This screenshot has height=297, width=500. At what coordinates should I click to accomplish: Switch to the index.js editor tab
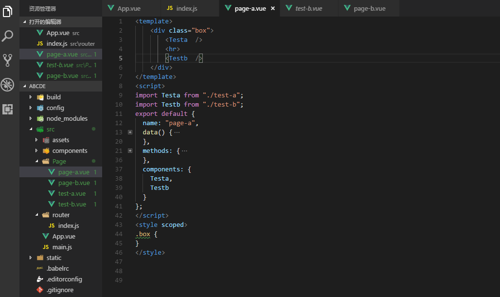point(190,8)
